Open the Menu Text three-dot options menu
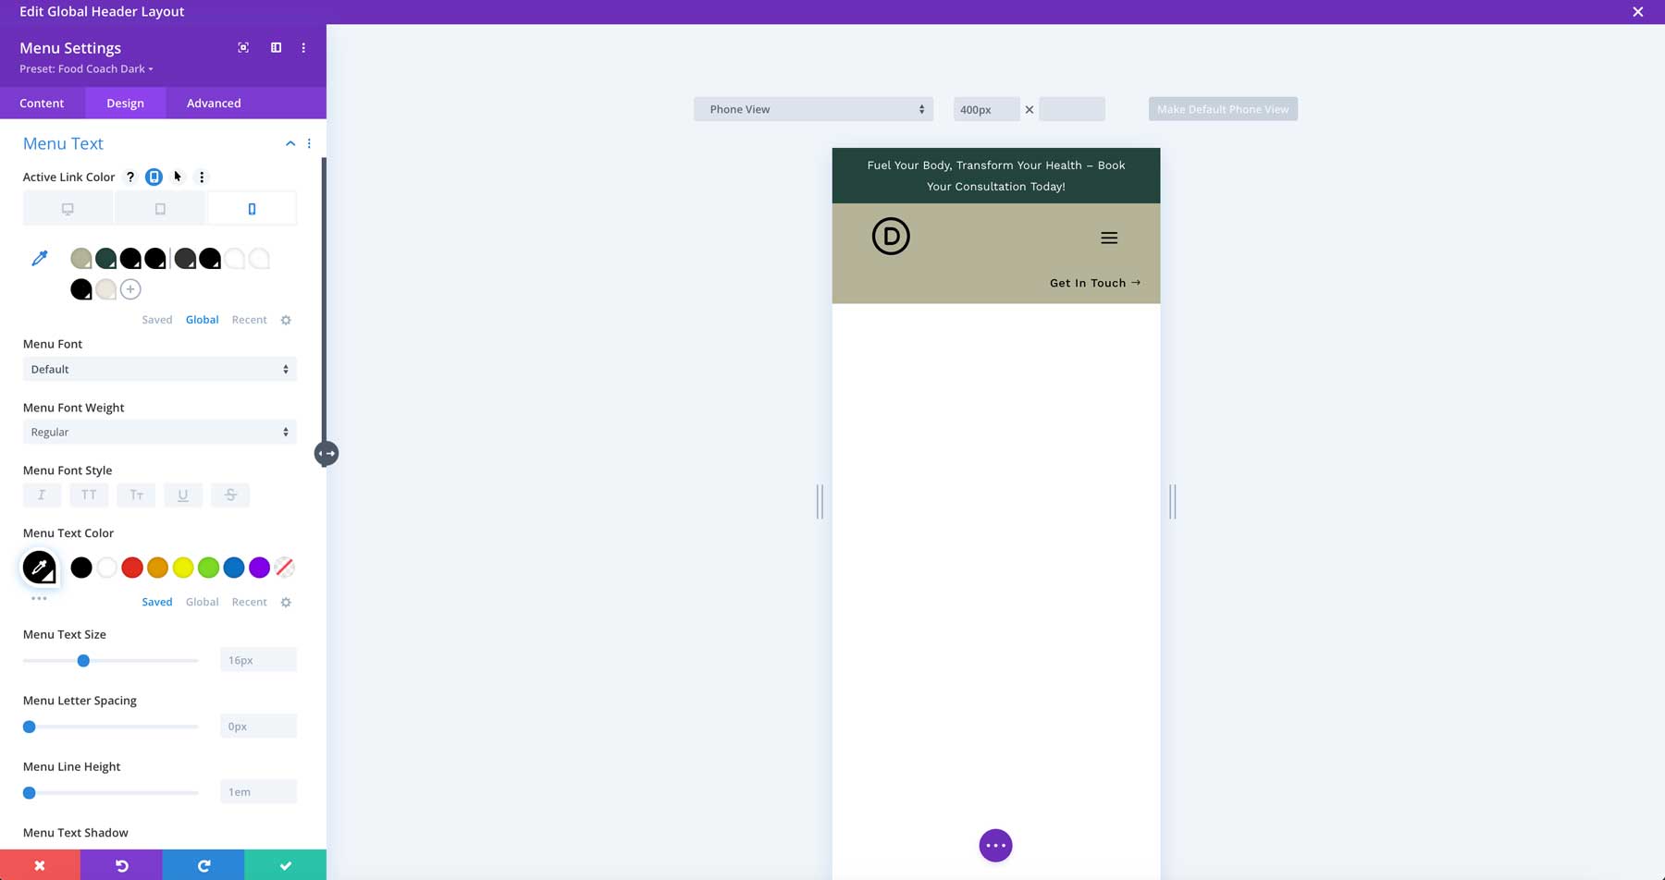 (310, 143)
